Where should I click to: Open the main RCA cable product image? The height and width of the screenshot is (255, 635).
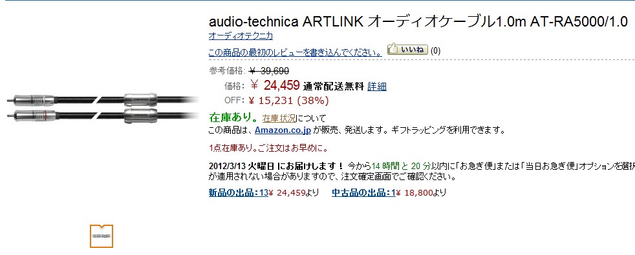102,107
